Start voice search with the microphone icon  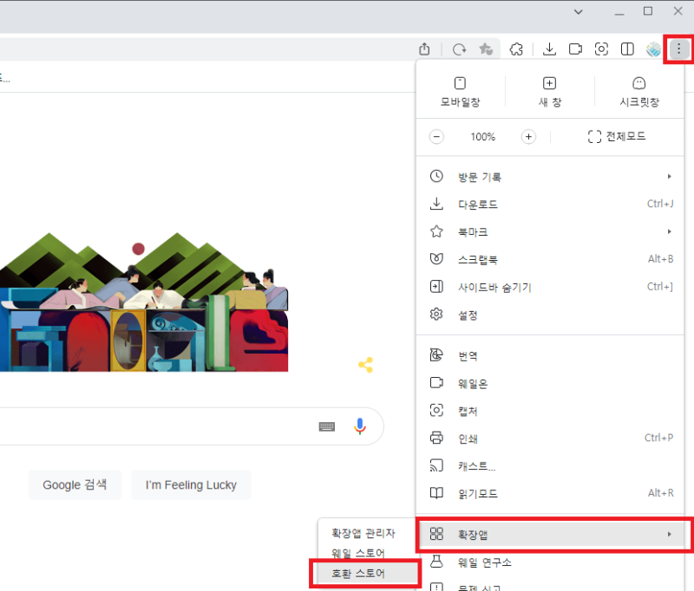pyautogui.click(x=360, y=426)
